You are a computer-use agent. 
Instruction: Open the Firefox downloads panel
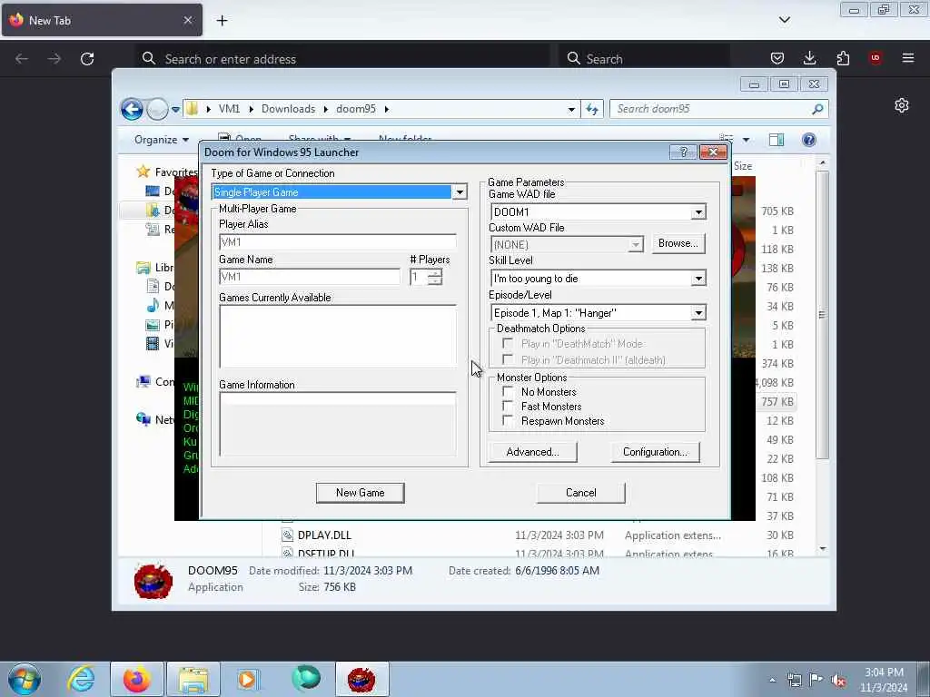[x=809, y=58]
